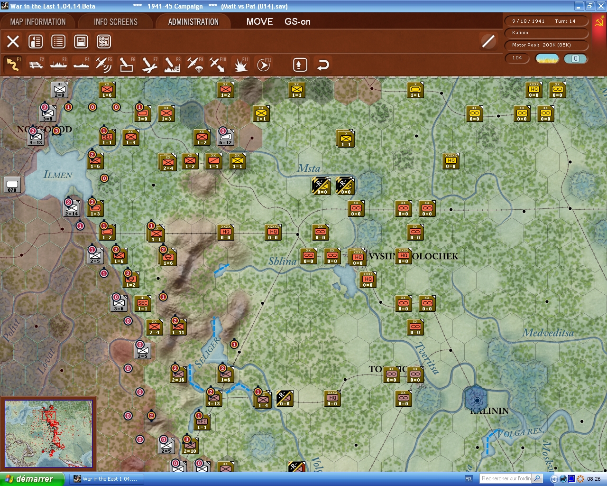Select the German 3=13 unit near Novgorod

36,137
